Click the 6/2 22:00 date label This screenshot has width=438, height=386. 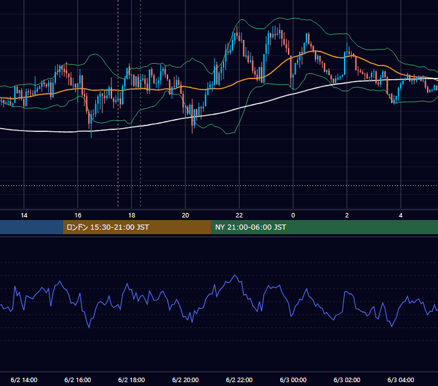pyautogui.click(x=239, y=380)
